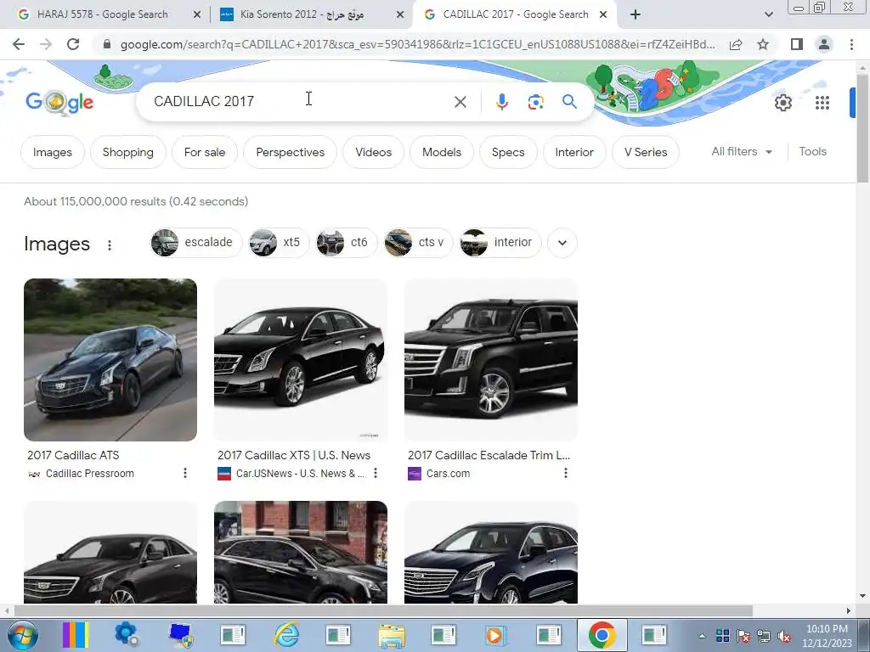The image size is (870, 652).
Task: Expand All filters dropdown
Action: click(x=742, y=152)
